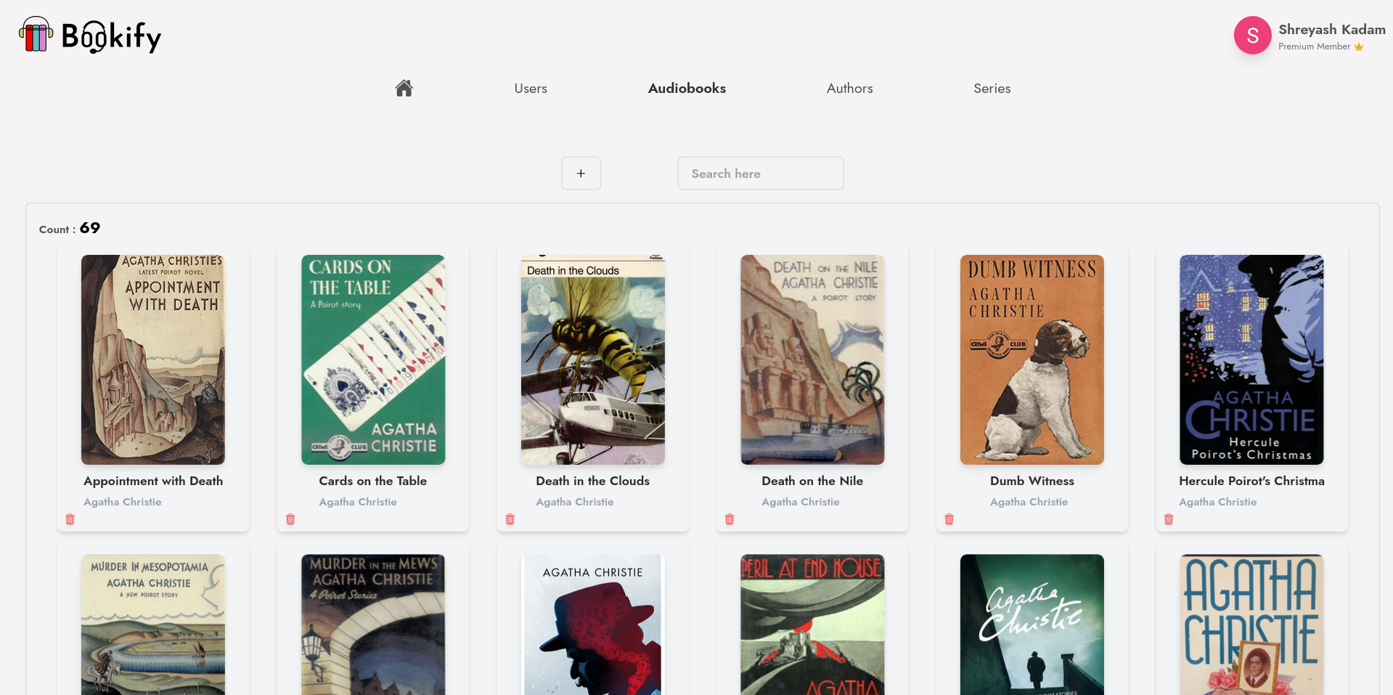Click the Death in the Clouds title
Image resolution: width=1393 pixels, height=695 pixels.
[593, 481]
